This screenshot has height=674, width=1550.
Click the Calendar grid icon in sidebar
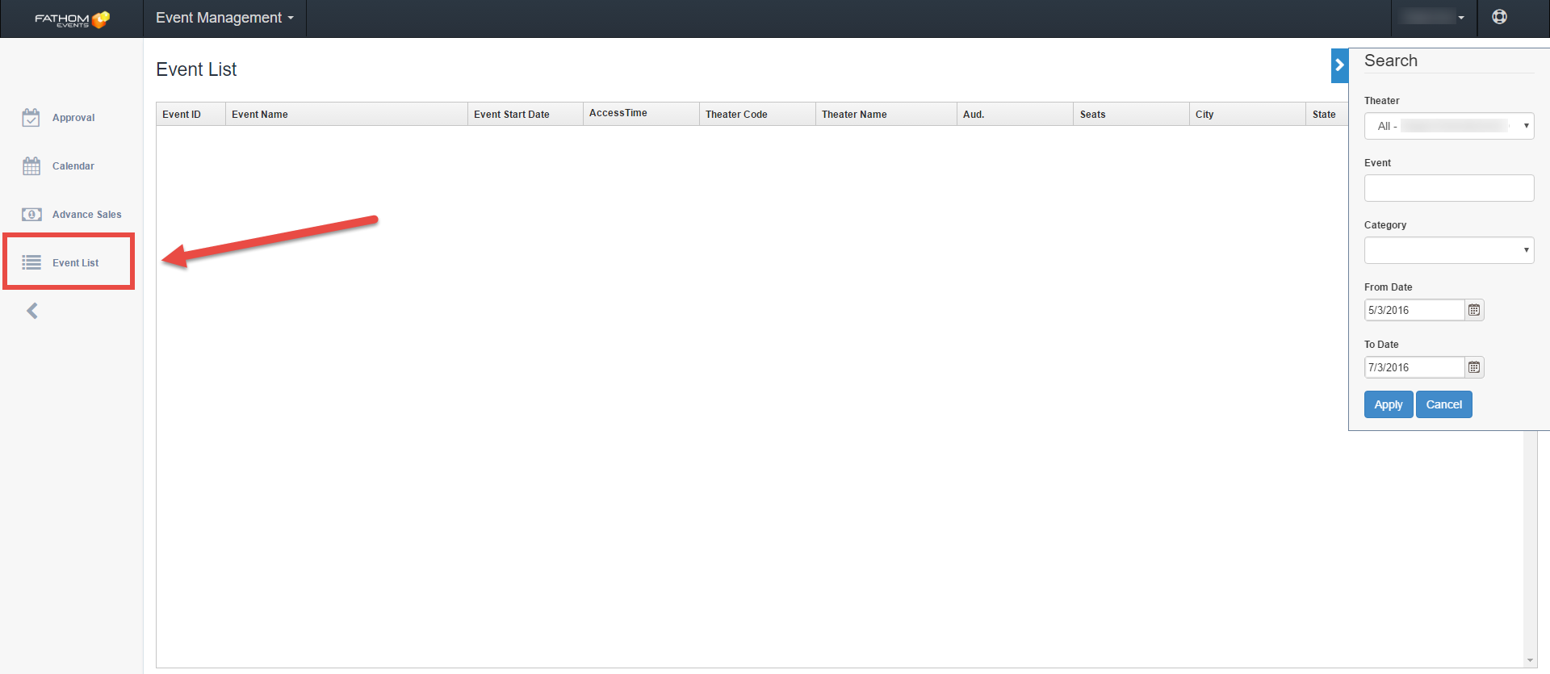pos(31,166)
